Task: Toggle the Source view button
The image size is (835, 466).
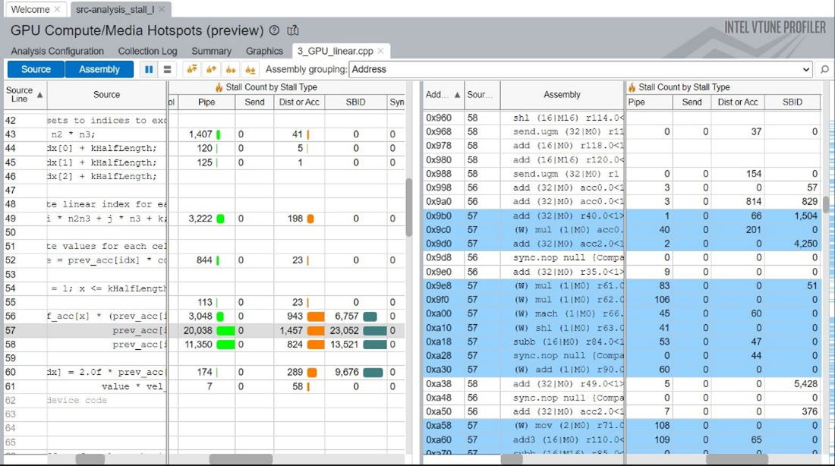Action: point(36,69)
